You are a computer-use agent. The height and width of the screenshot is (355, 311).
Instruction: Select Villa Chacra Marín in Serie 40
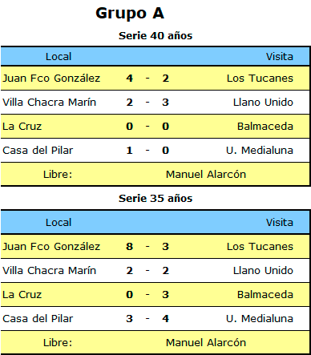click(x=49, y=103)
